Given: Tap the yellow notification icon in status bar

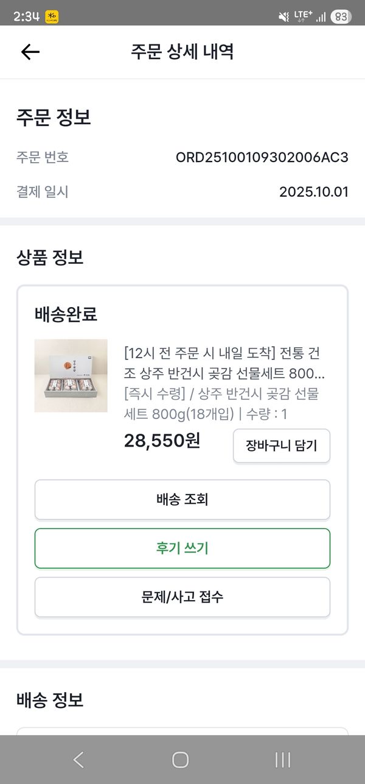Looking at the screenshot, I should click(x=52, y=17).
